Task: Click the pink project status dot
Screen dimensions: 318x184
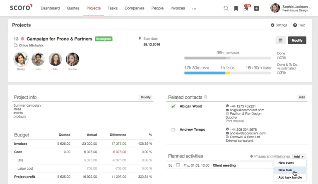Action: point(22,39)
